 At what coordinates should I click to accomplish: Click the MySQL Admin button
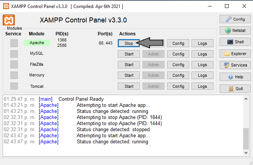(153, 54)
